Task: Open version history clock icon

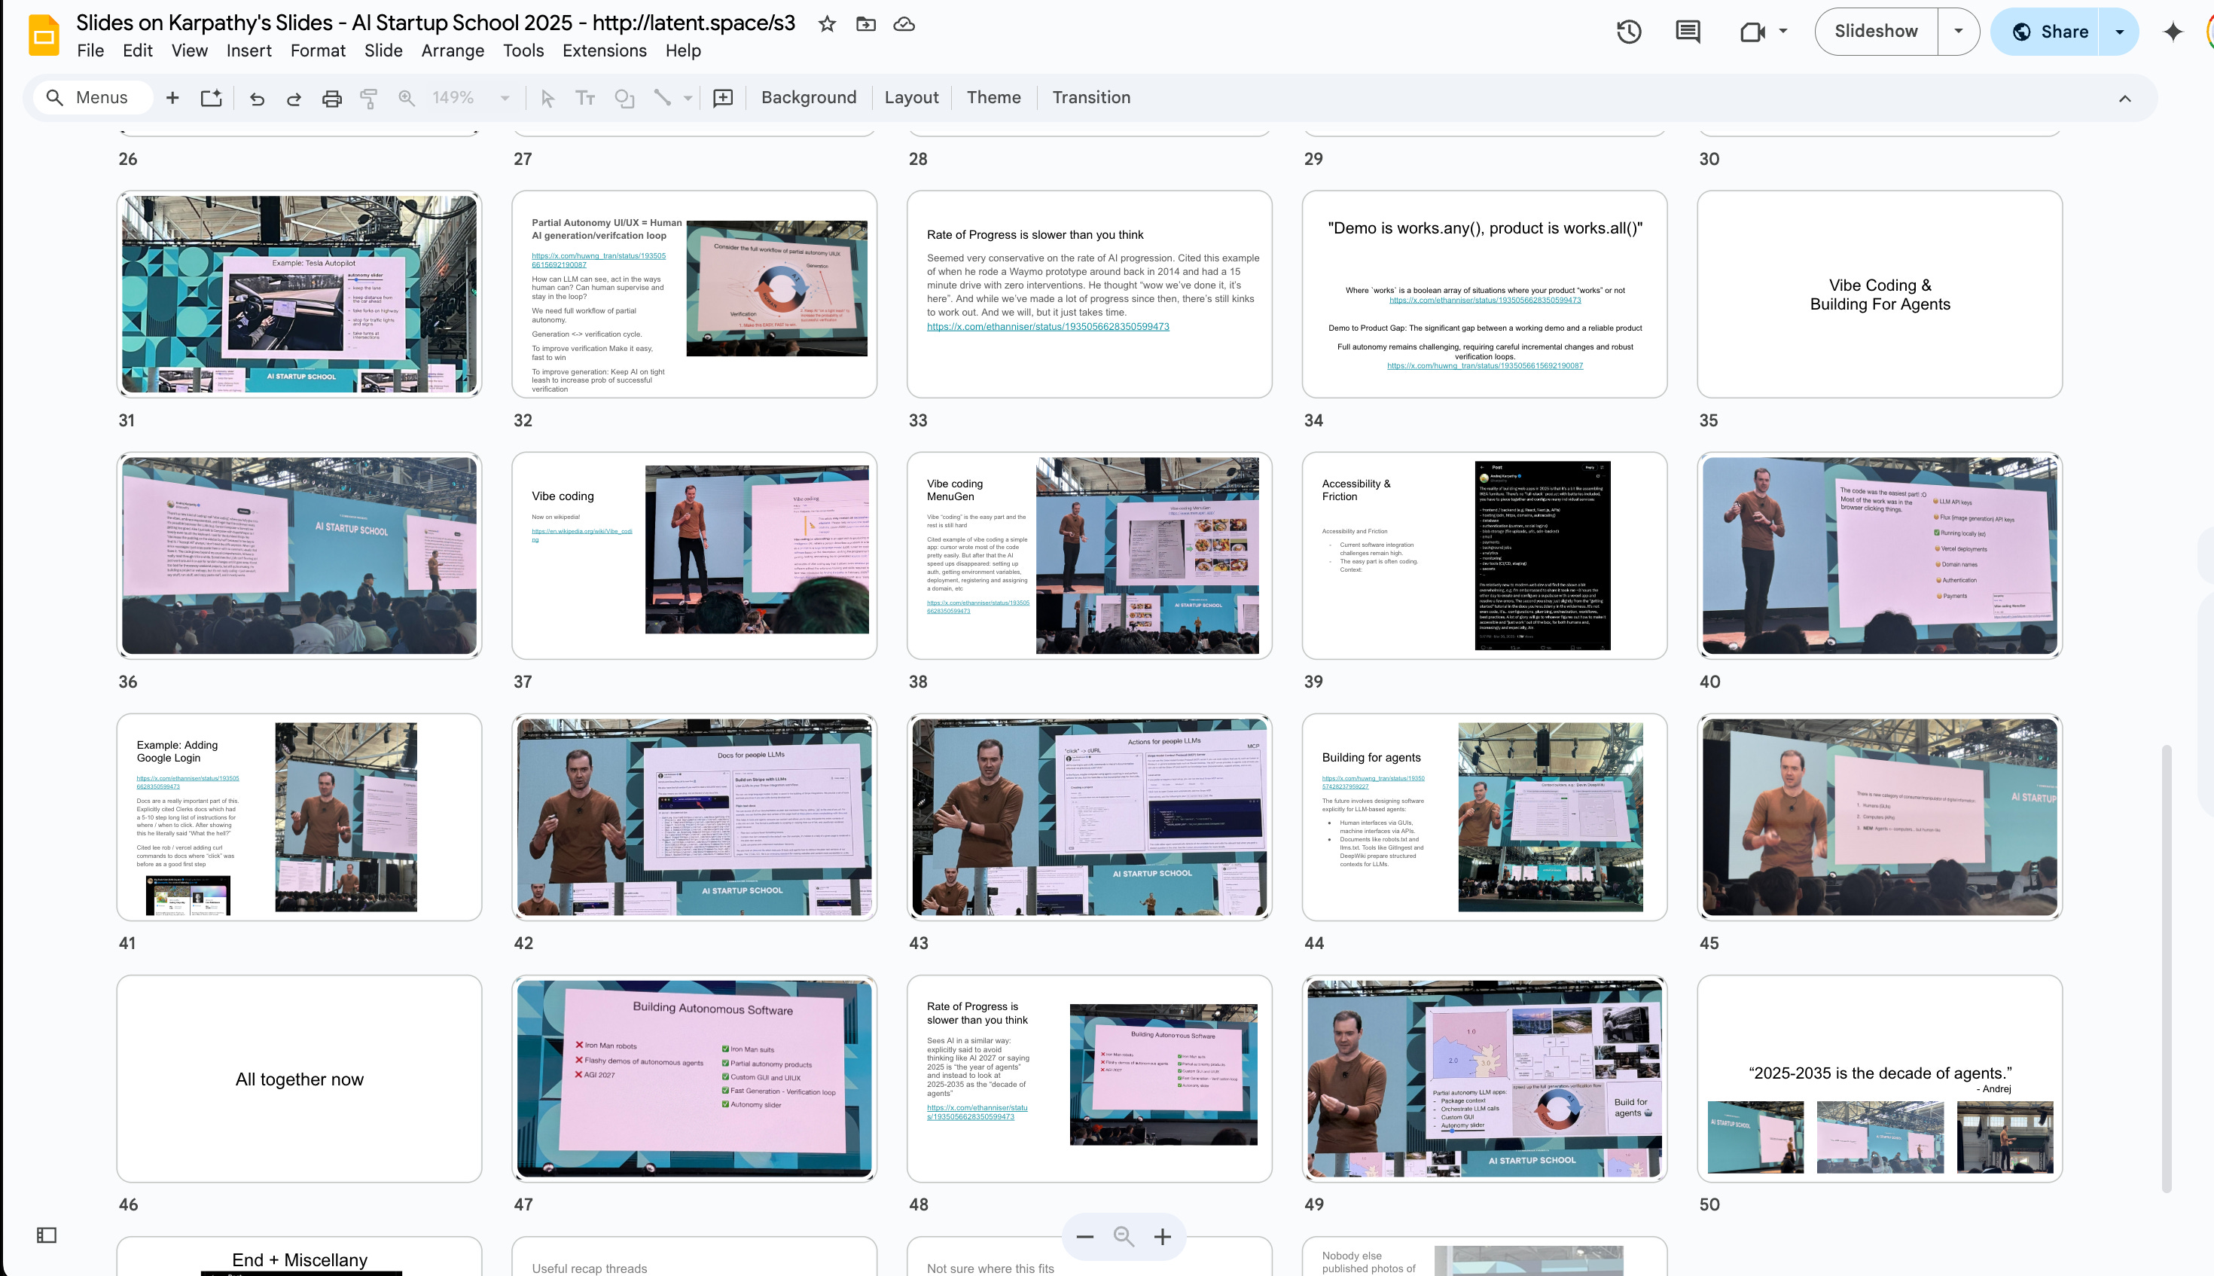Action: (1629, 32)
